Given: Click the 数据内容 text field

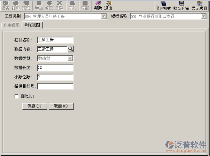Looking at the screenshot, I should [x=52, y=49].
